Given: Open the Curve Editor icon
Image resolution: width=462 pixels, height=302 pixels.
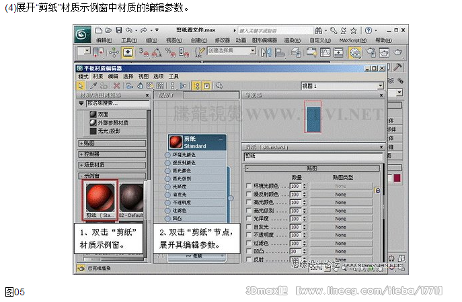Looking at the screenshot, I should 325,52.
